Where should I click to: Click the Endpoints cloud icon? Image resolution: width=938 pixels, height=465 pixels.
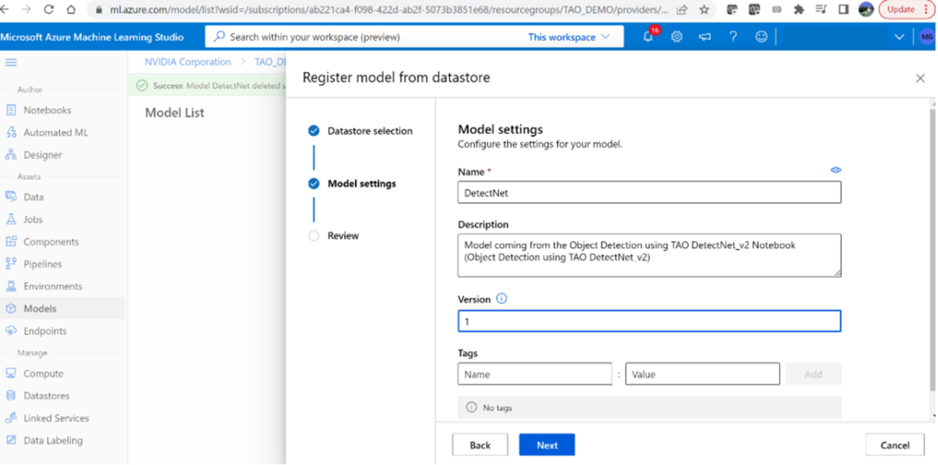[10, 331]
